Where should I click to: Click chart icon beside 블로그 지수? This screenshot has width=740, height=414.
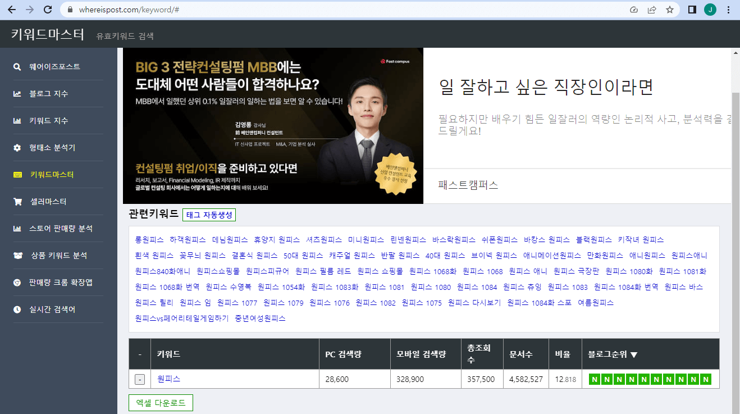[17, 94]
